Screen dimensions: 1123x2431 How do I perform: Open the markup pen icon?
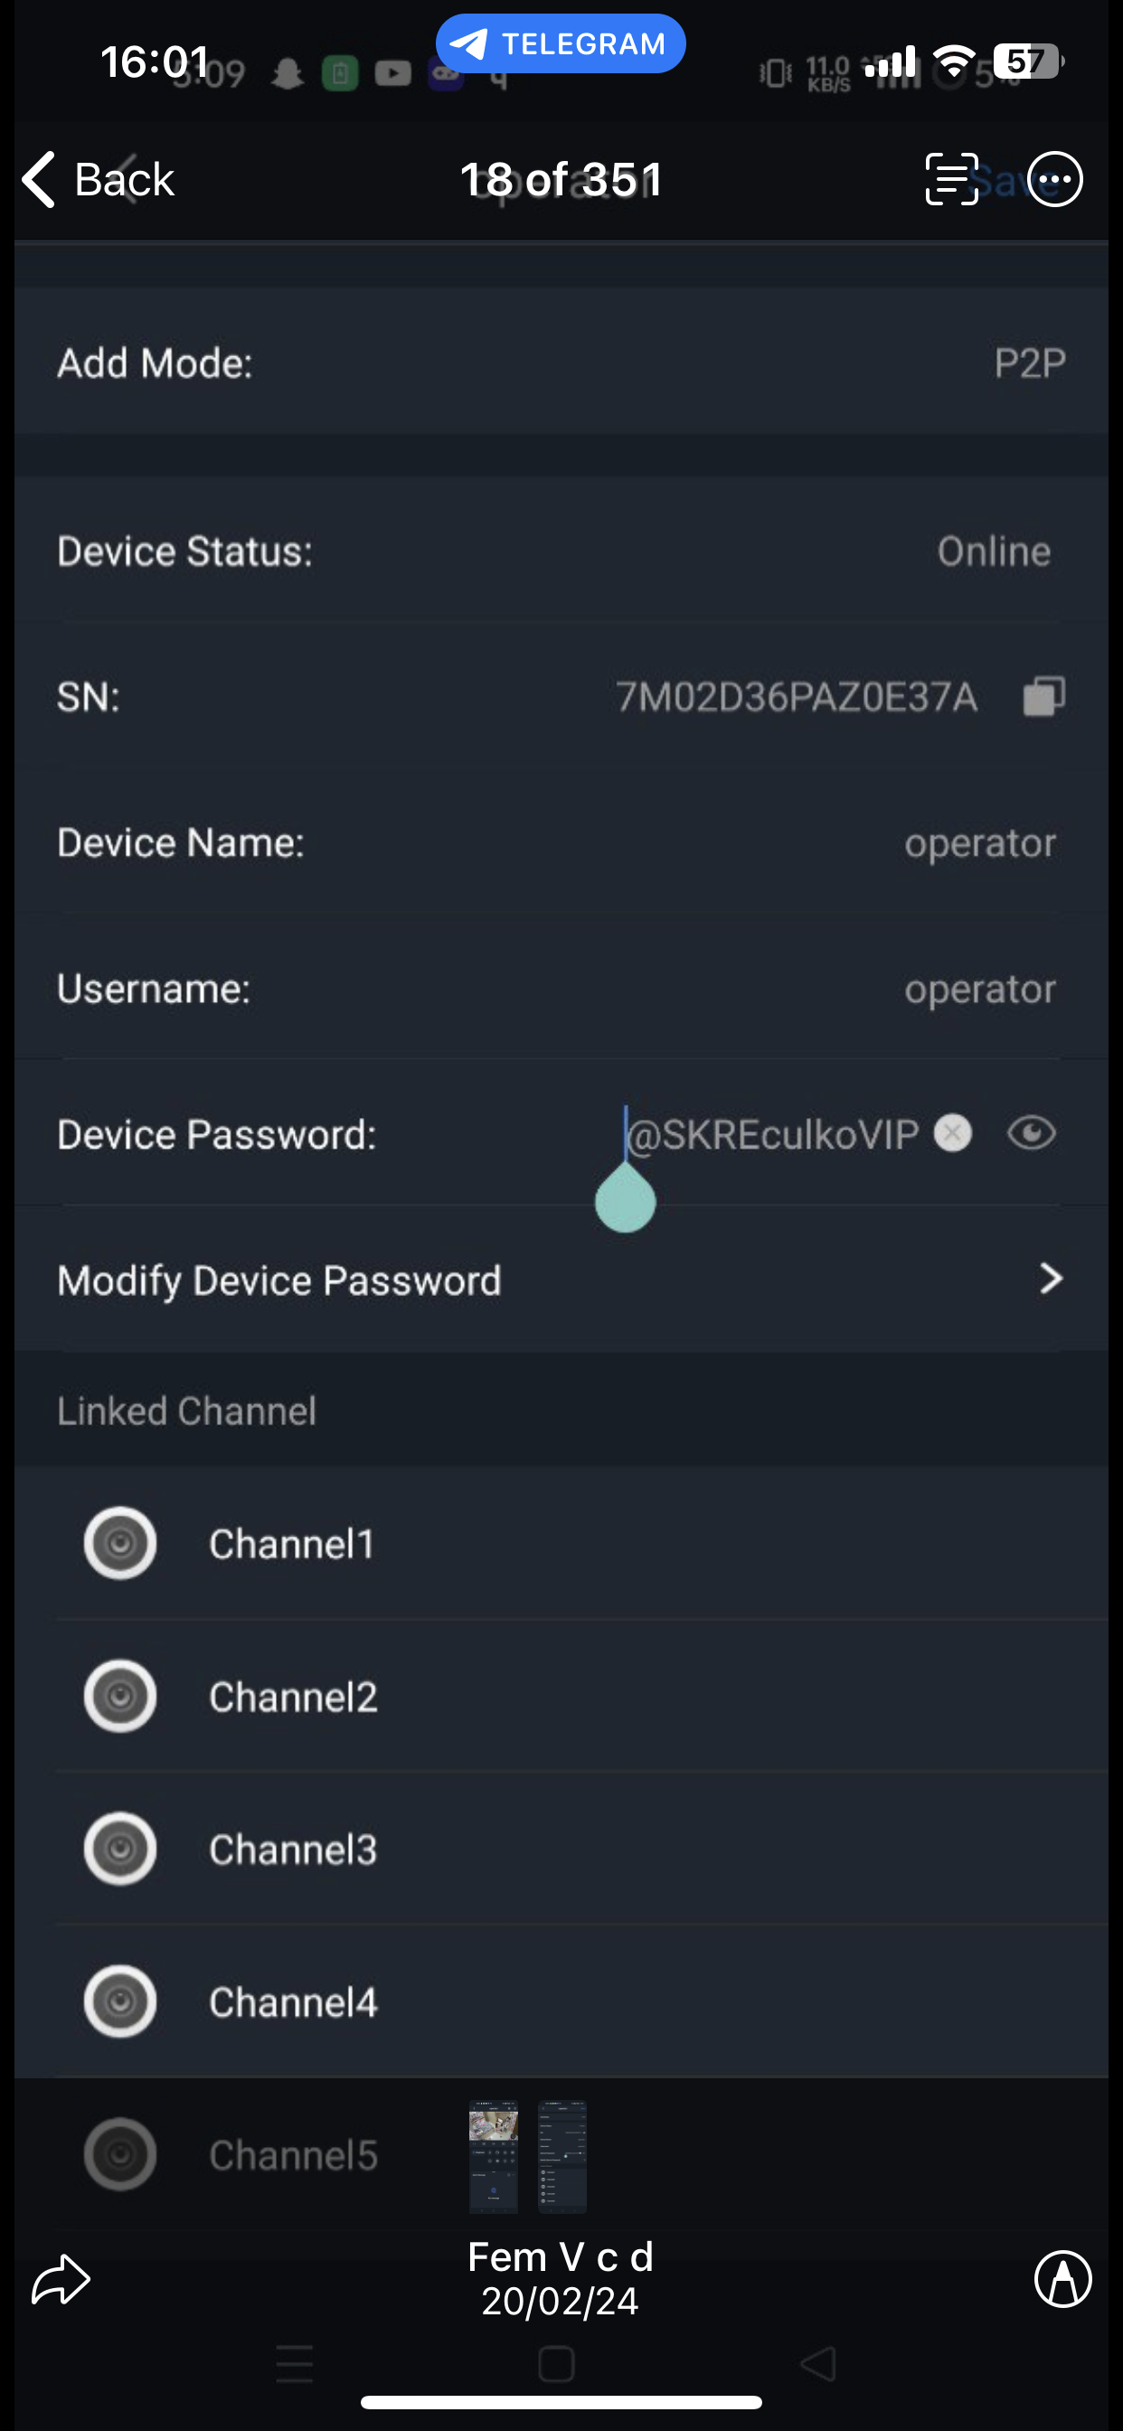pyautogui.click(x=1062, y=2280)
